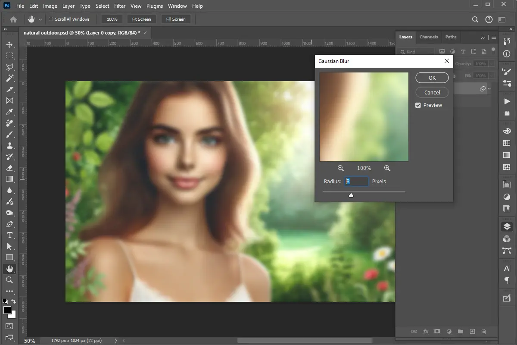
Task: Switch to the Channels tab
Action: 429,37
